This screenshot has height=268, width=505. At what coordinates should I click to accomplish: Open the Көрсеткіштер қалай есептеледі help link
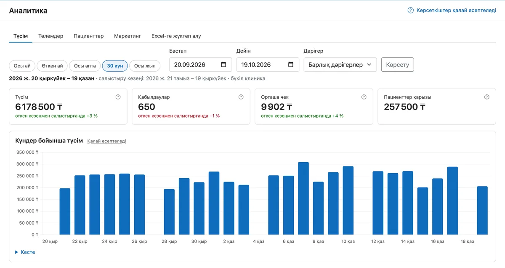(452, 11)
